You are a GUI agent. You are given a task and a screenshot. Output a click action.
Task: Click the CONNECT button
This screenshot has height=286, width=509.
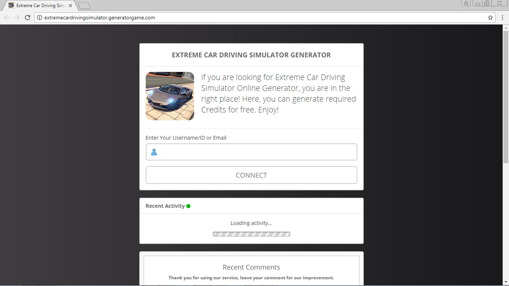coord(252,175)
